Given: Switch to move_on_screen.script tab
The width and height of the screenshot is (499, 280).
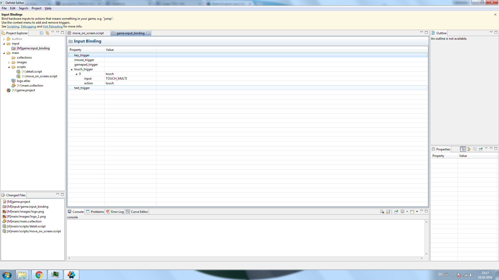Looking at the screenshot, I should [88, 33].
